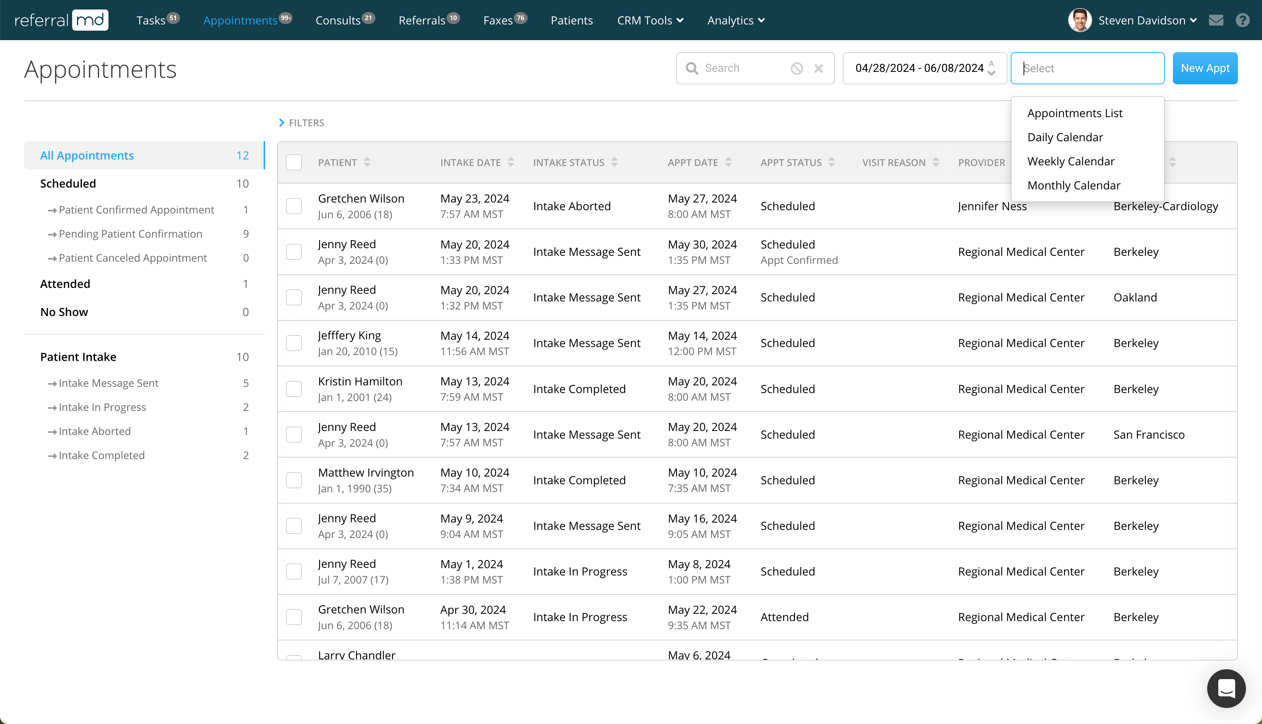Screen dimensions: 1262x724
Task: Click the search magnifier icon
Action: pyautogui.click(x=692, y=68)
